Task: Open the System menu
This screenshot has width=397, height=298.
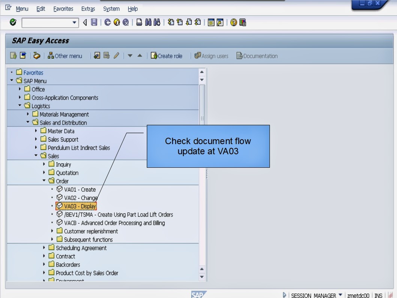Action: tap(111, 9)
